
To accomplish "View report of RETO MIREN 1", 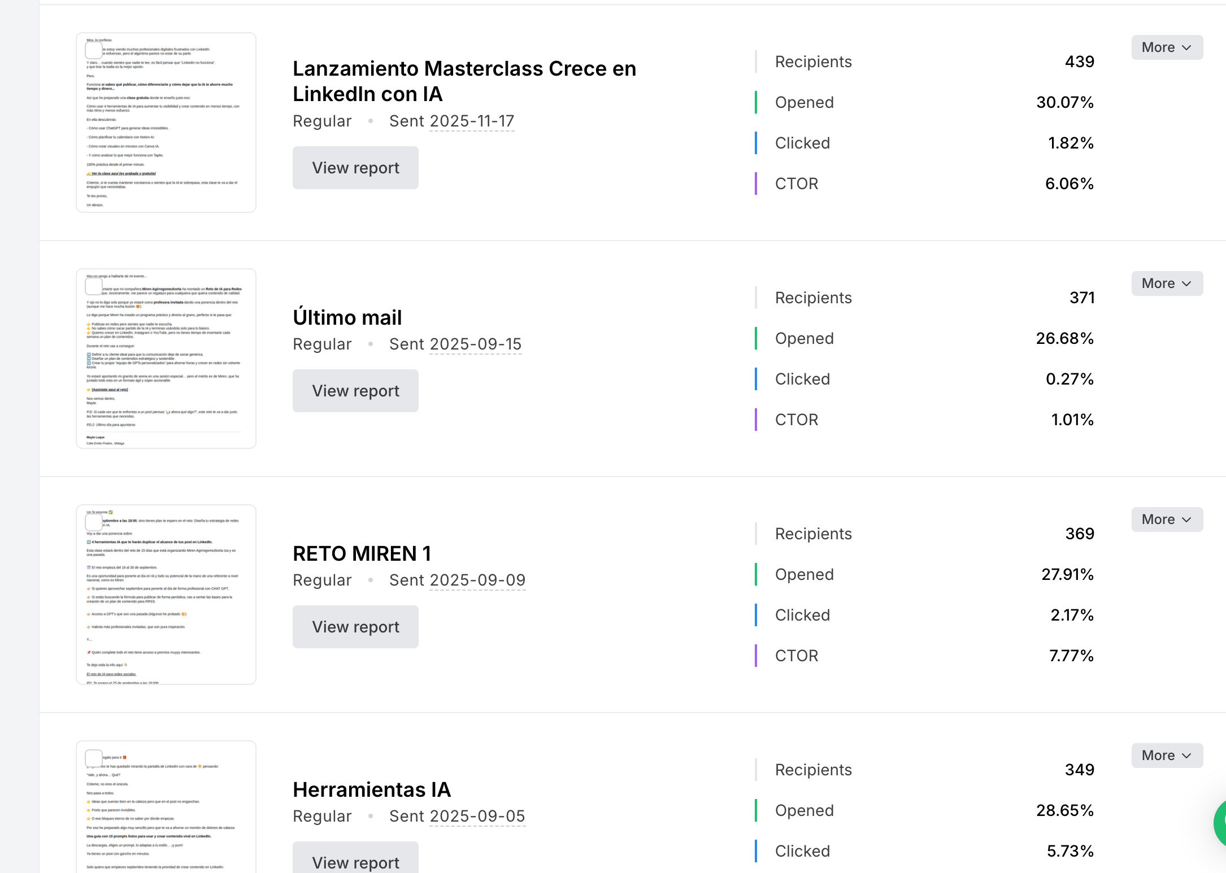I will click(x=355, y=627).
